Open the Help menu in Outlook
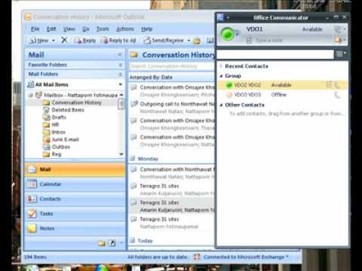 point(146,29)
